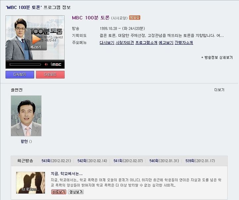Image resolution: width=239 pixels, height=200 pixels.
Task: Click the episode summary paragraph text
Action: point(136,182)
